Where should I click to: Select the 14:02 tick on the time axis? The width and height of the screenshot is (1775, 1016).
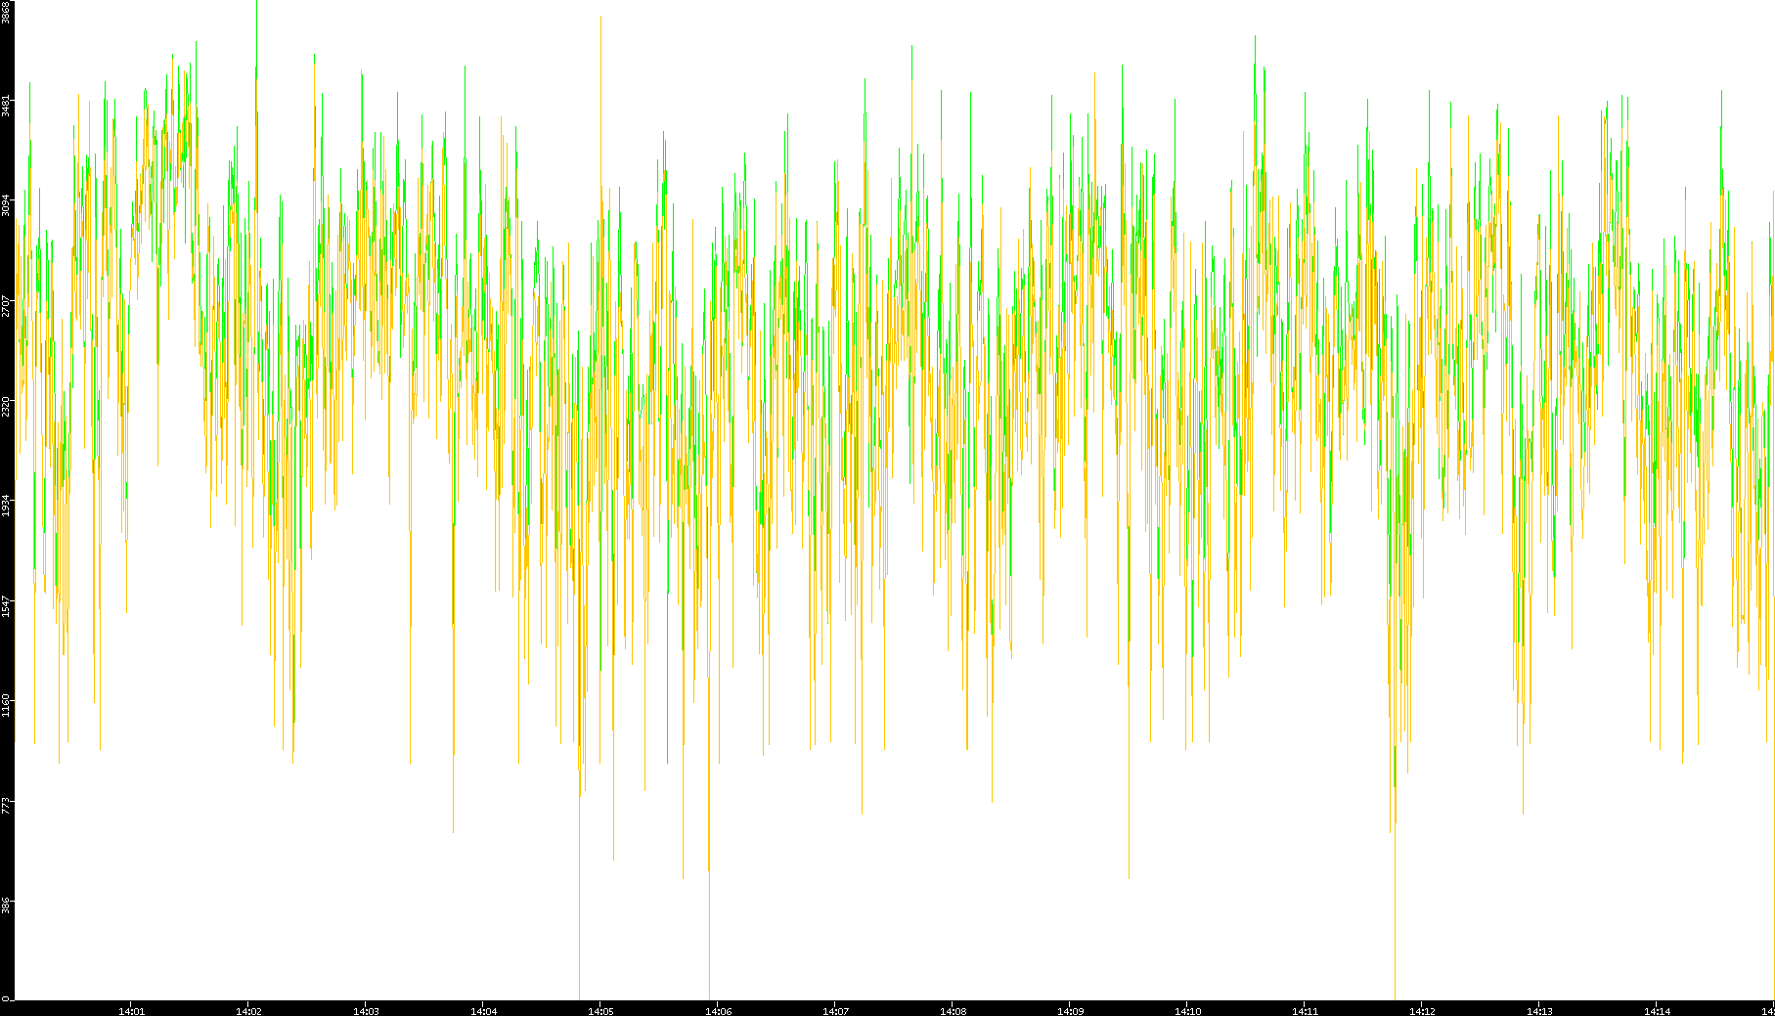click(x=248, y=1011)
